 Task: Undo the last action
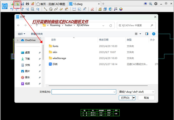pos(12,9)
